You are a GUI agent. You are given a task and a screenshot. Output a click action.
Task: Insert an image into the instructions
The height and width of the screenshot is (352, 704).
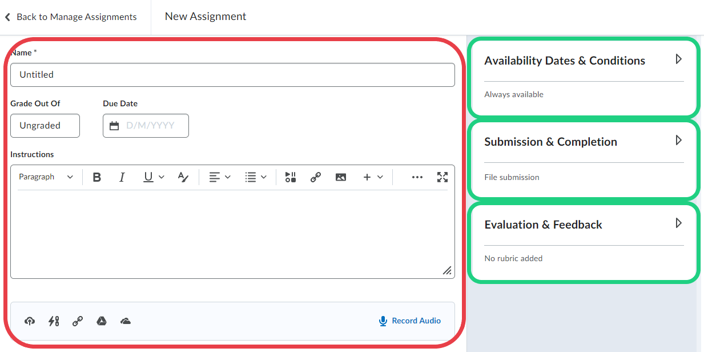point(341,177)
